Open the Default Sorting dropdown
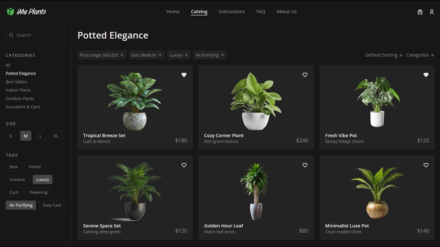This screenshot has width=440, height=247. pos(384,55)
